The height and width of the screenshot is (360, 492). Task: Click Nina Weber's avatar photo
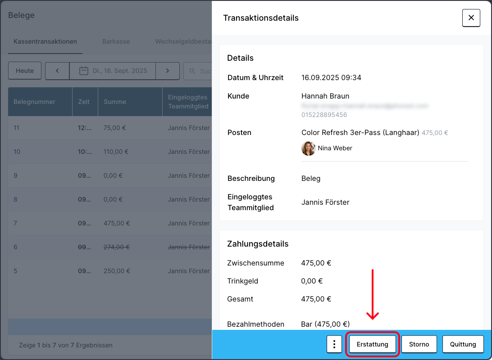click(308, 148)
